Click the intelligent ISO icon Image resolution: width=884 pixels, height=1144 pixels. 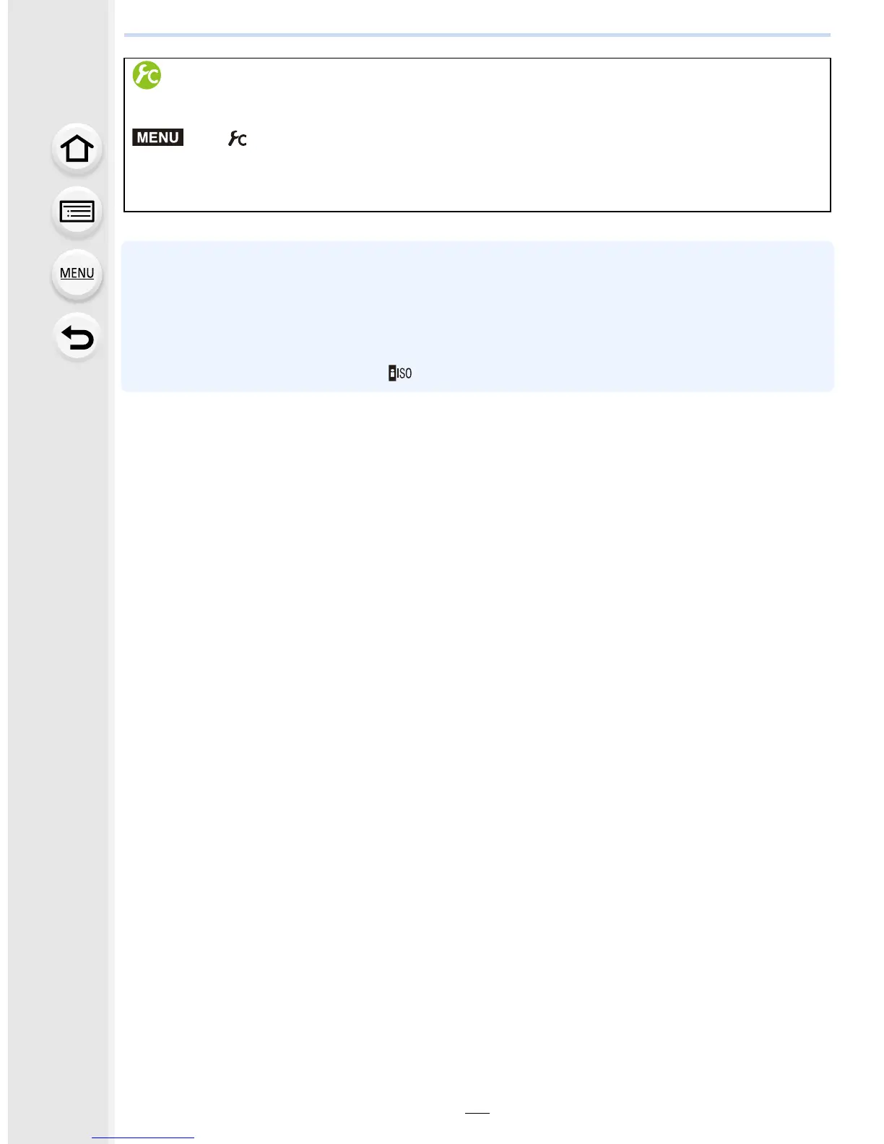tap(400, 373)
